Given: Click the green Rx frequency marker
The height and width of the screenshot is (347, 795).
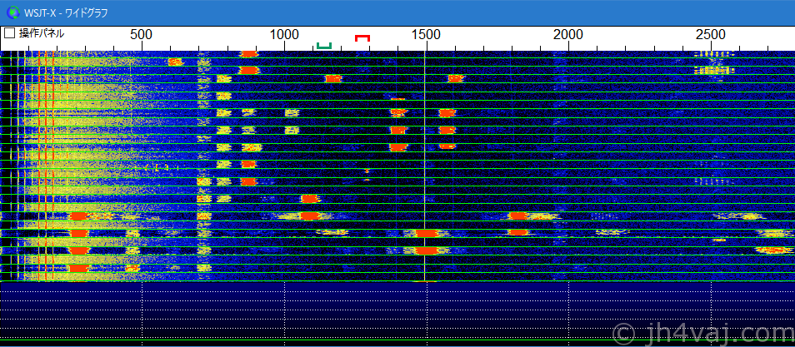Looking at the screenshot, I should [324, 46].
